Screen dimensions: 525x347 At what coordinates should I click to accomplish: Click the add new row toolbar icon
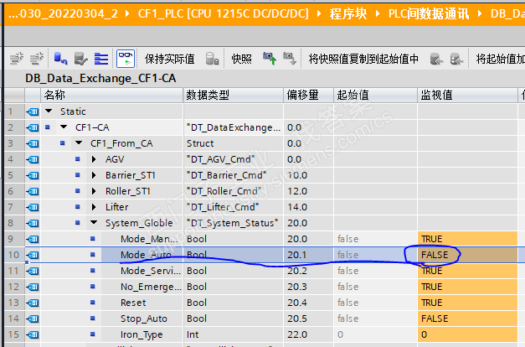pyautogui.click(x=37, y=59)
